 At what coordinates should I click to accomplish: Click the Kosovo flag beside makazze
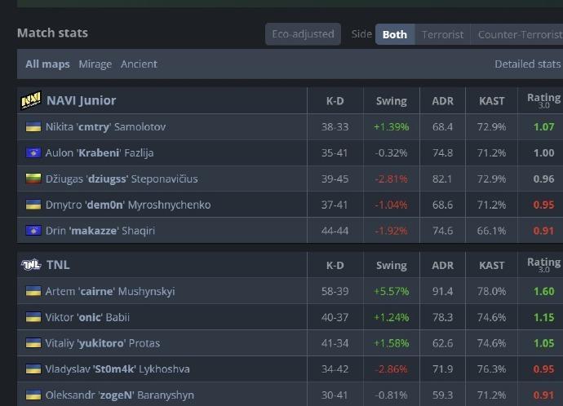click(33, 231)
